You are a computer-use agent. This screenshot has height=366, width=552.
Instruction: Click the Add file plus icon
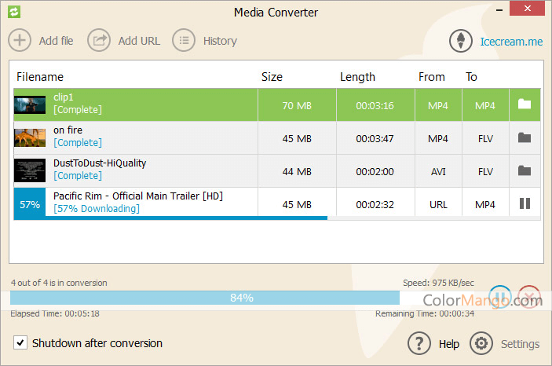pyautogui.click(x=20, y=41)
